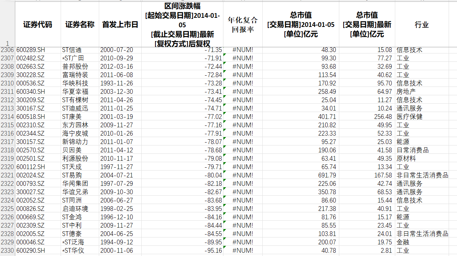
Task: Click stock name ST康美
Action: pos(72,117)
